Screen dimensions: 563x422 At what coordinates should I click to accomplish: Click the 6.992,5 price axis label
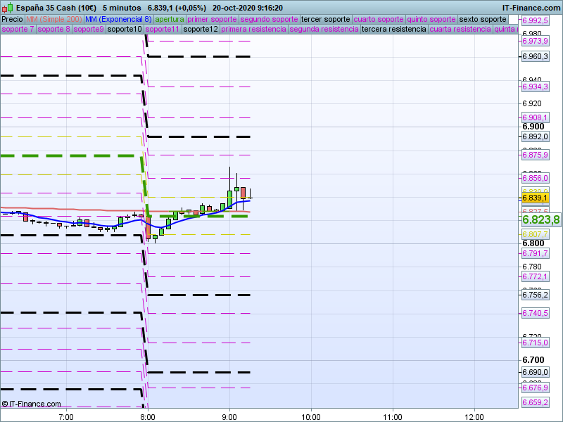click(x=535, y=21)
